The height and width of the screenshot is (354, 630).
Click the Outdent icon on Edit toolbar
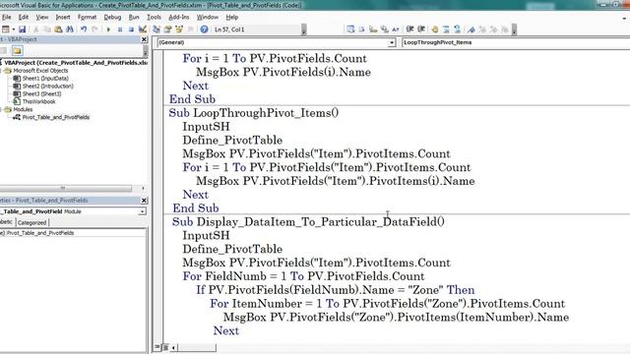pyautogui.click(x=421, y=29)
